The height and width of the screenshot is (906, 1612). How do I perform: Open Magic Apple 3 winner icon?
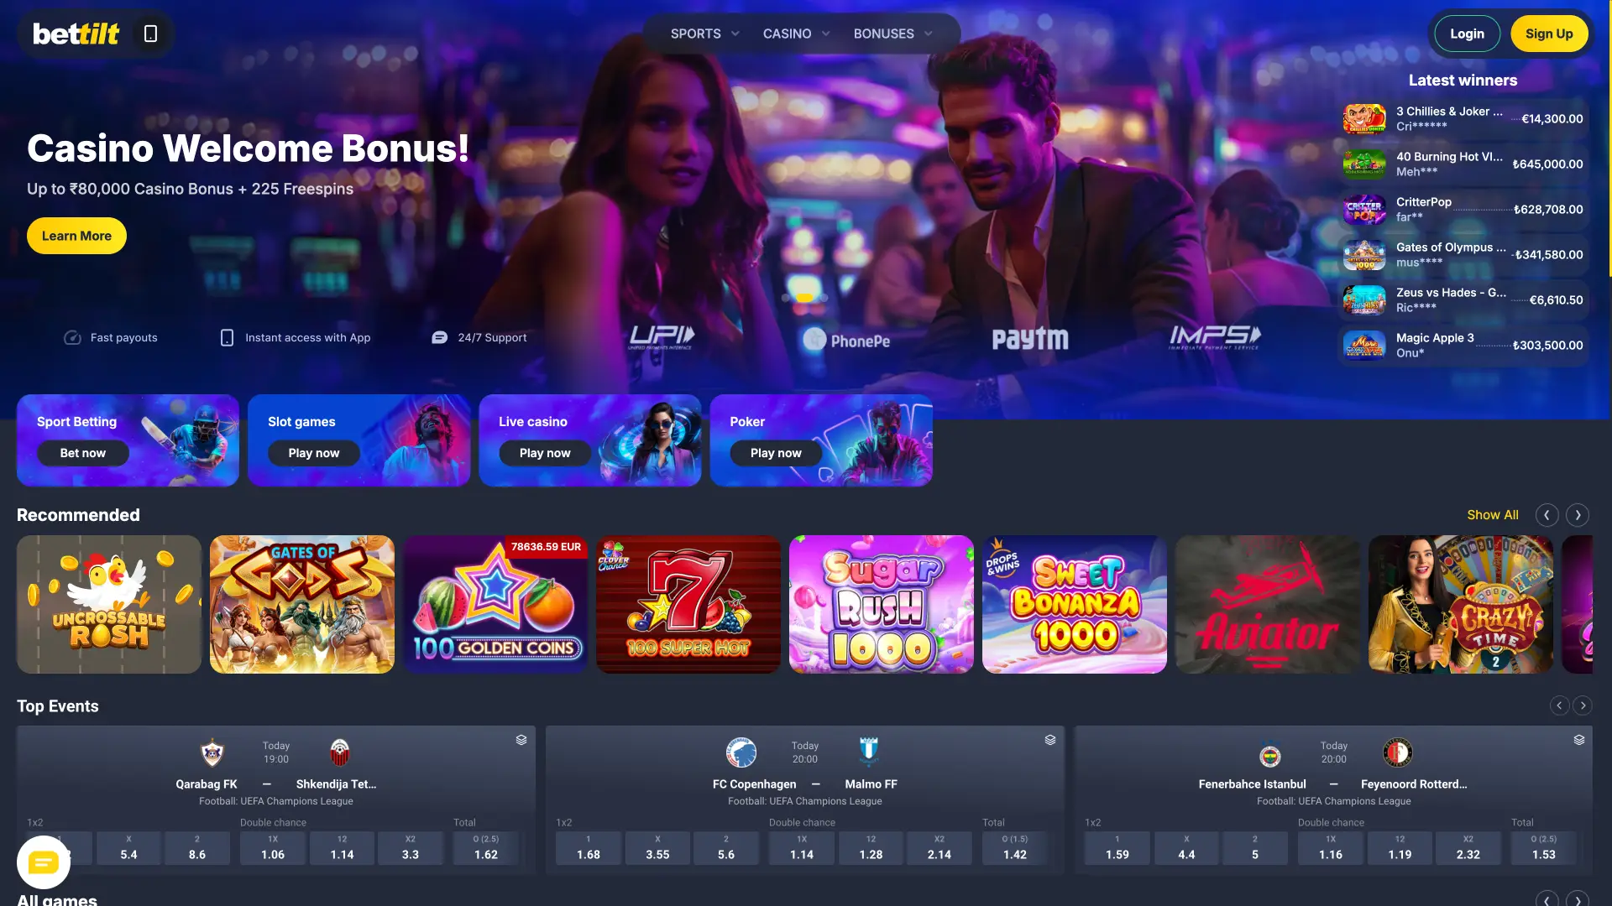(x=1364, y=345)
